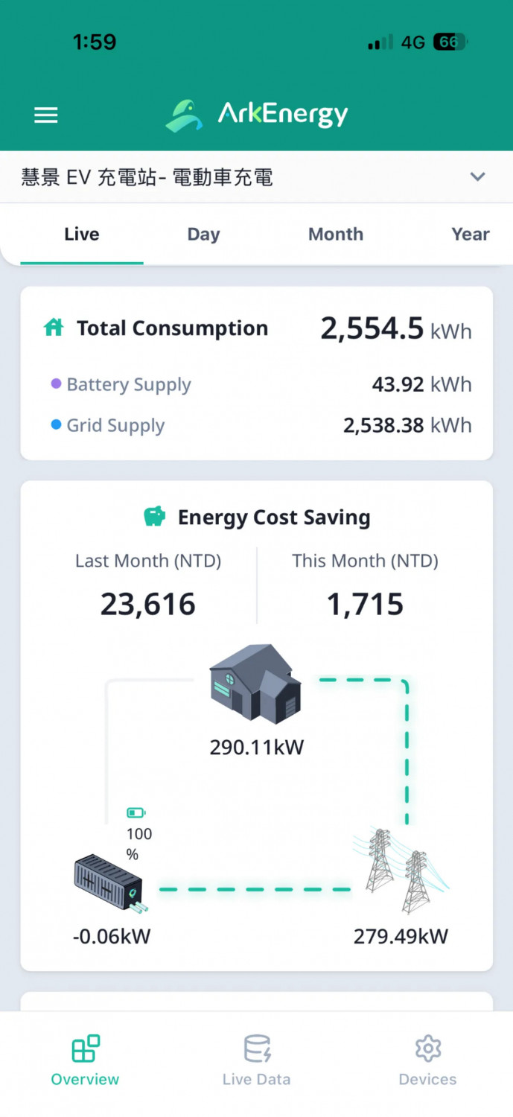Select the Year tab
The width and height of the screenshot is (513, 1117).
(x=471, y=234)
